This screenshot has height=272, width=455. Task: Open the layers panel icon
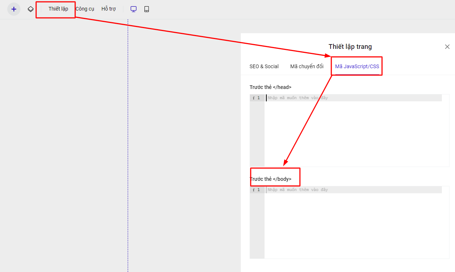(x=31, y=9)
